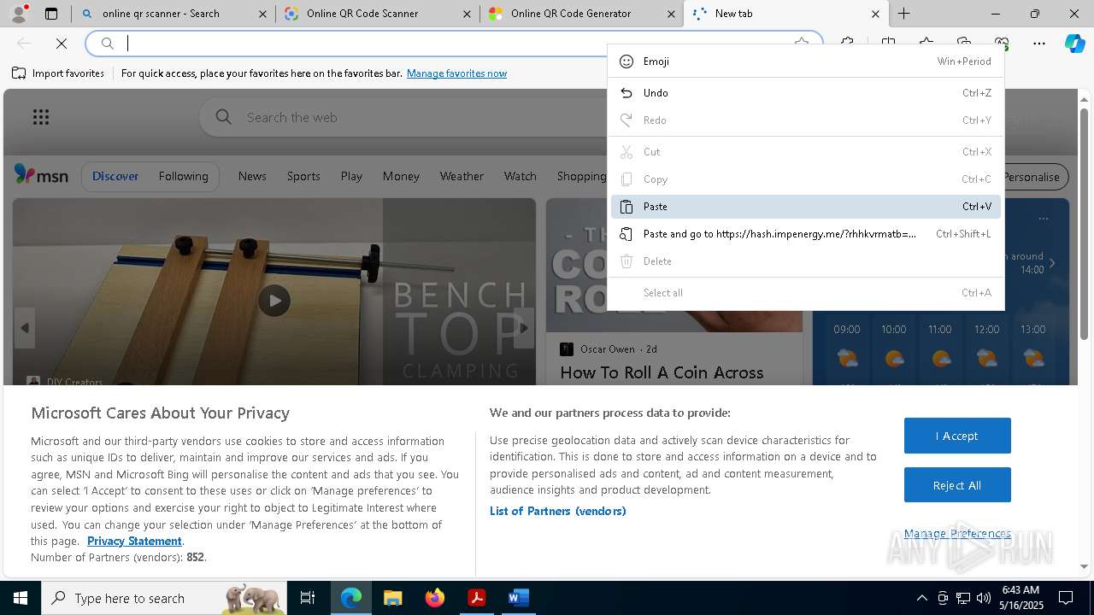The height and width of the screenshot is (615, 1094).
Task: Open Edge Settings and more menu
Action: [x=1039, y=44]
